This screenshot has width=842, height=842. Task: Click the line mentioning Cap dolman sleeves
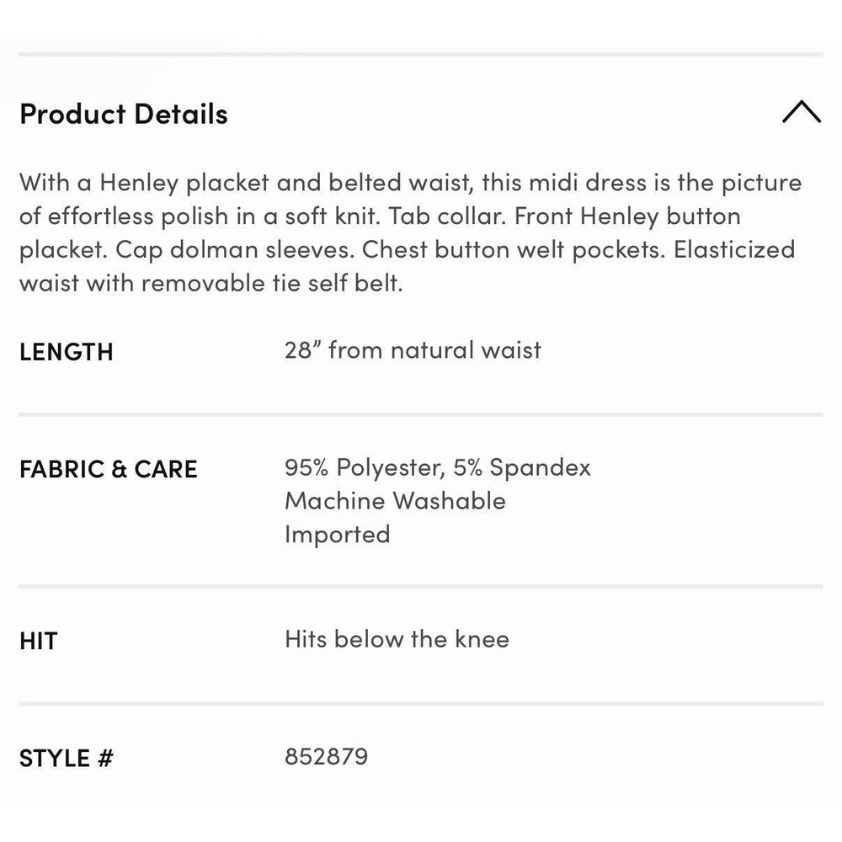click(407, 250)
